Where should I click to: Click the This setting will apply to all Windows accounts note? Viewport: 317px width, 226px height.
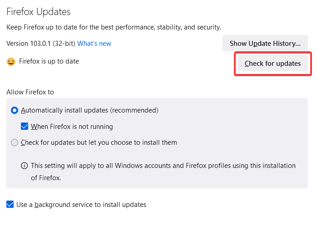tap(163, 166)
